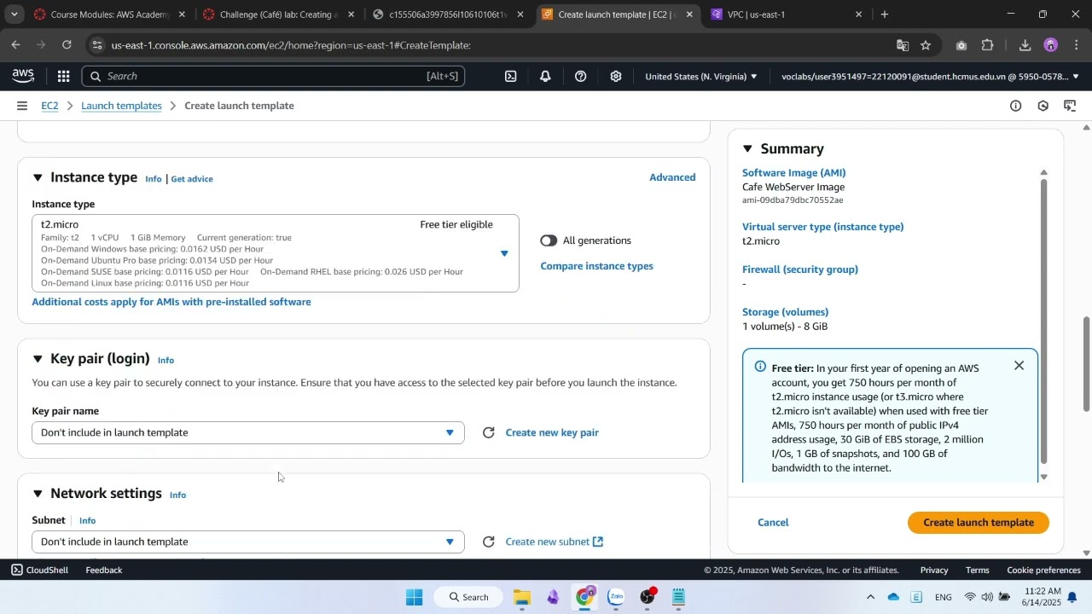This screenshot has width=1092, height=614.
Task: Open the browser tab search dropdown
Action: [x=14, y=14]
